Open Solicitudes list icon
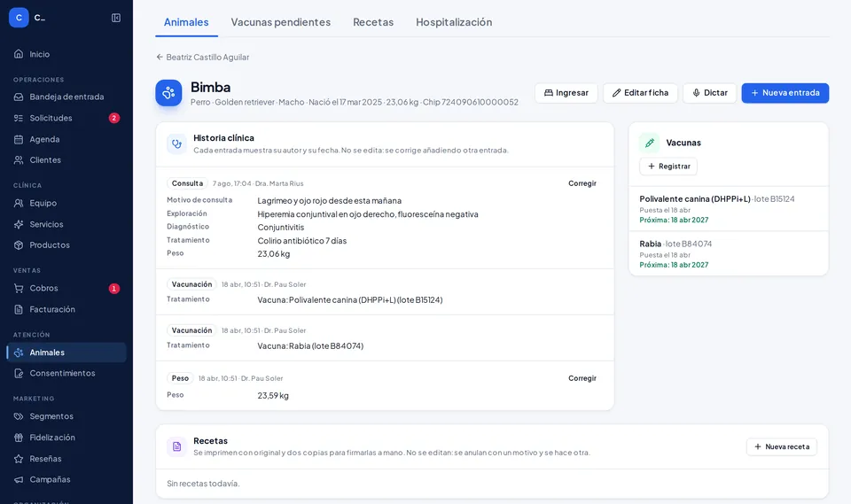This screenshot has height=504, width=851. coord(19,119)
